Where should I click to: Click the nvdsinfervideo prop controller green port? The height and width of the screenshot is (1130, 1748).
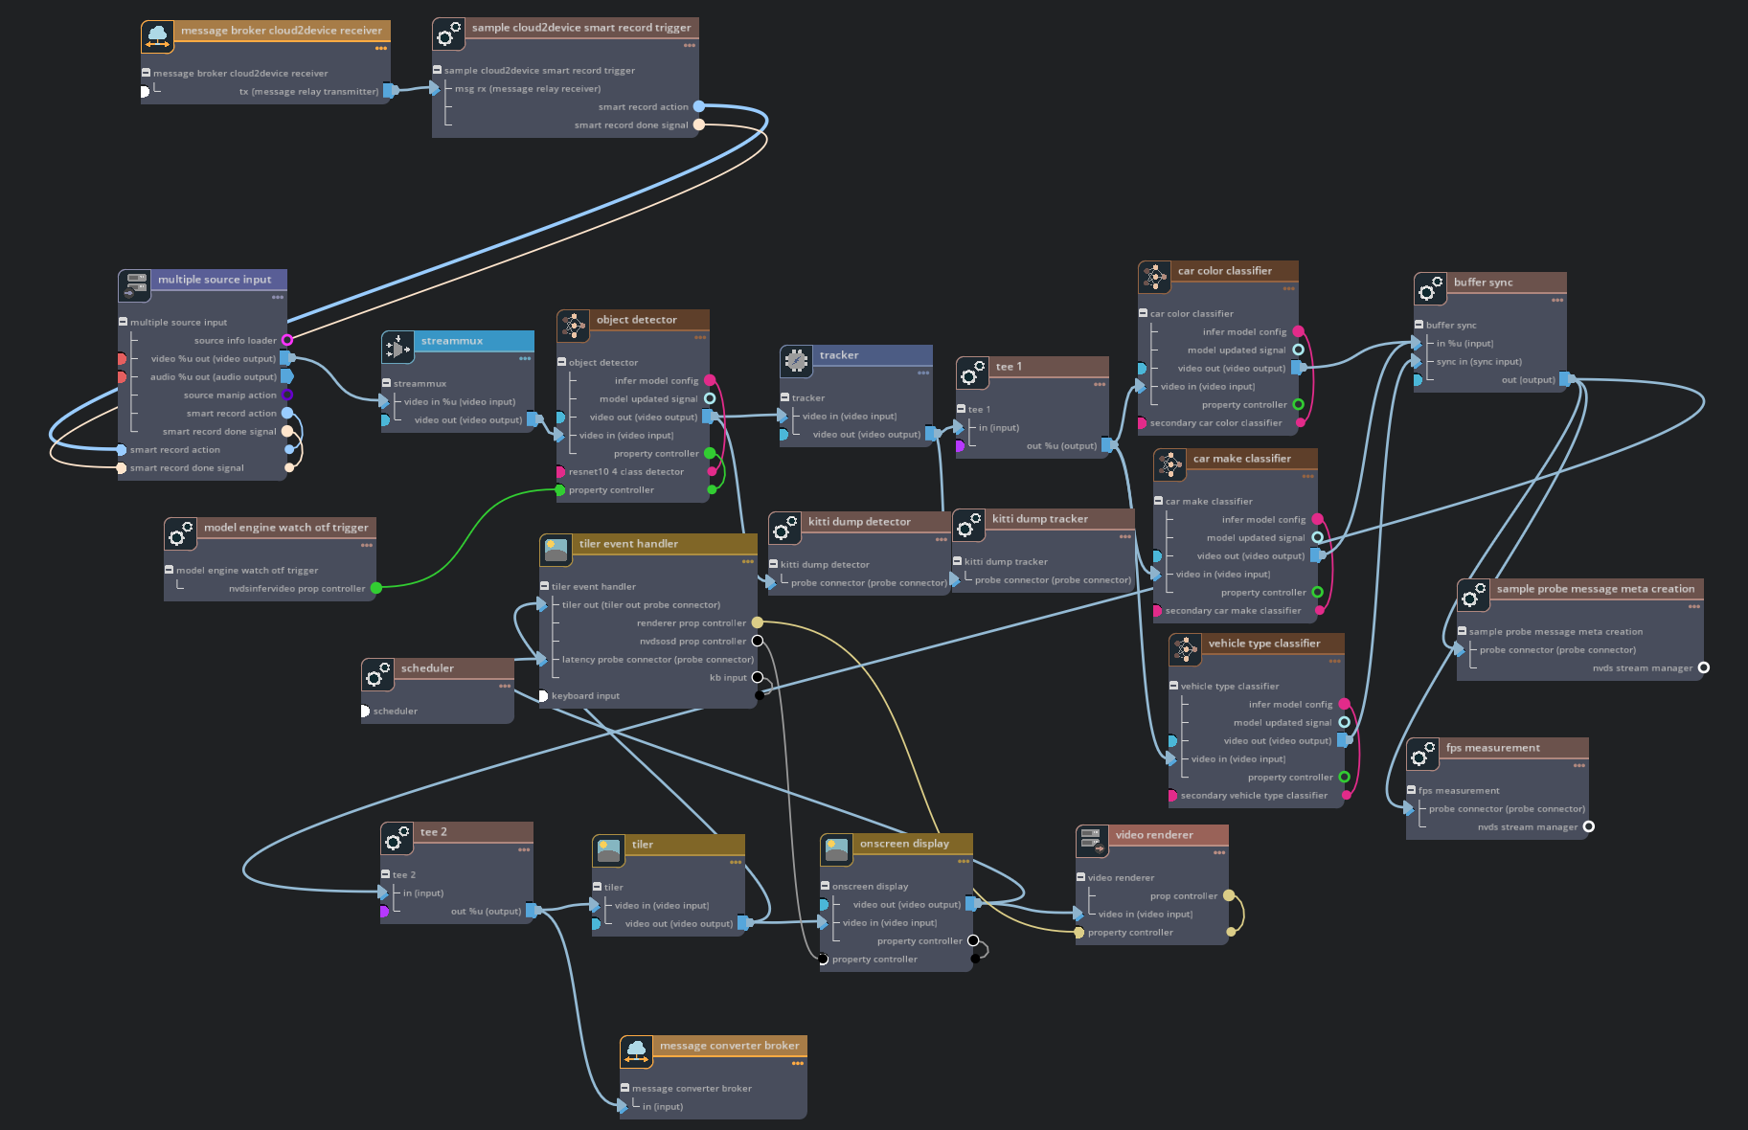[376, 588]
